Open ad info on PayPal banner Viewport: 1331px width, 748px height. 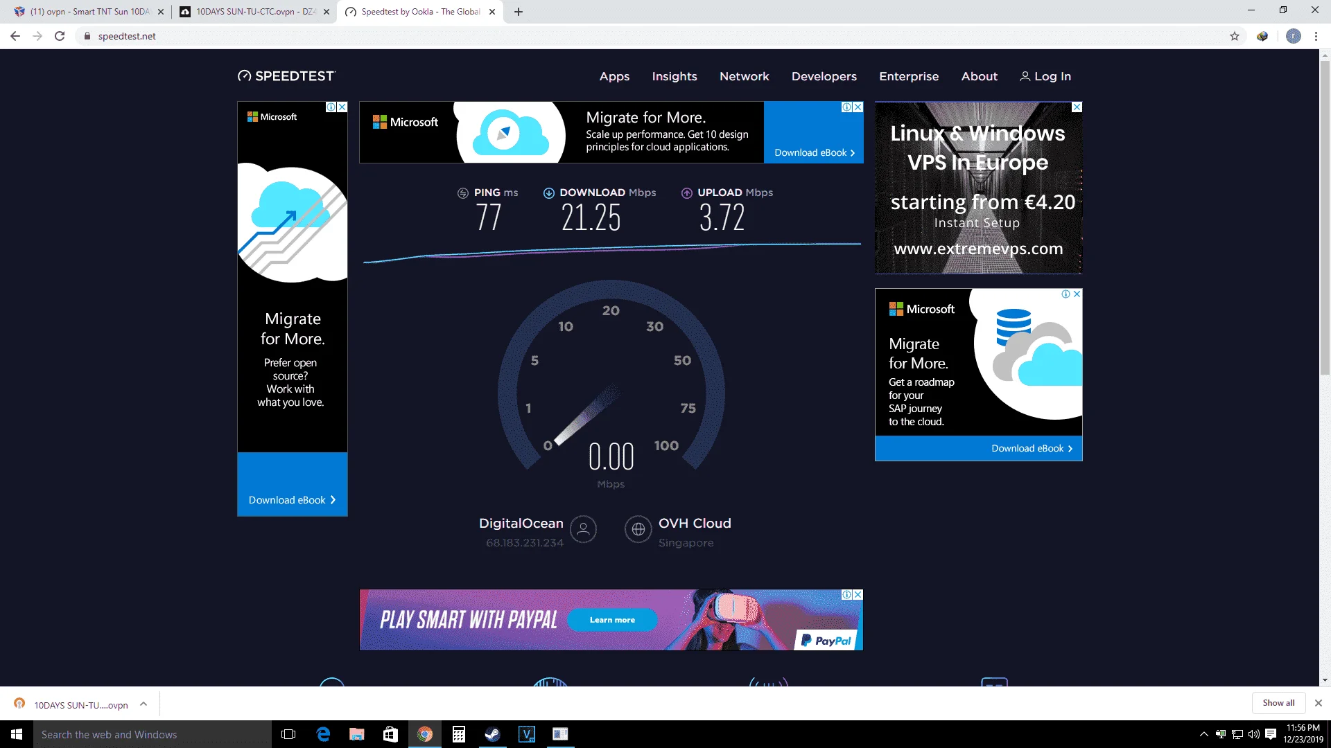tap(847, 595)
